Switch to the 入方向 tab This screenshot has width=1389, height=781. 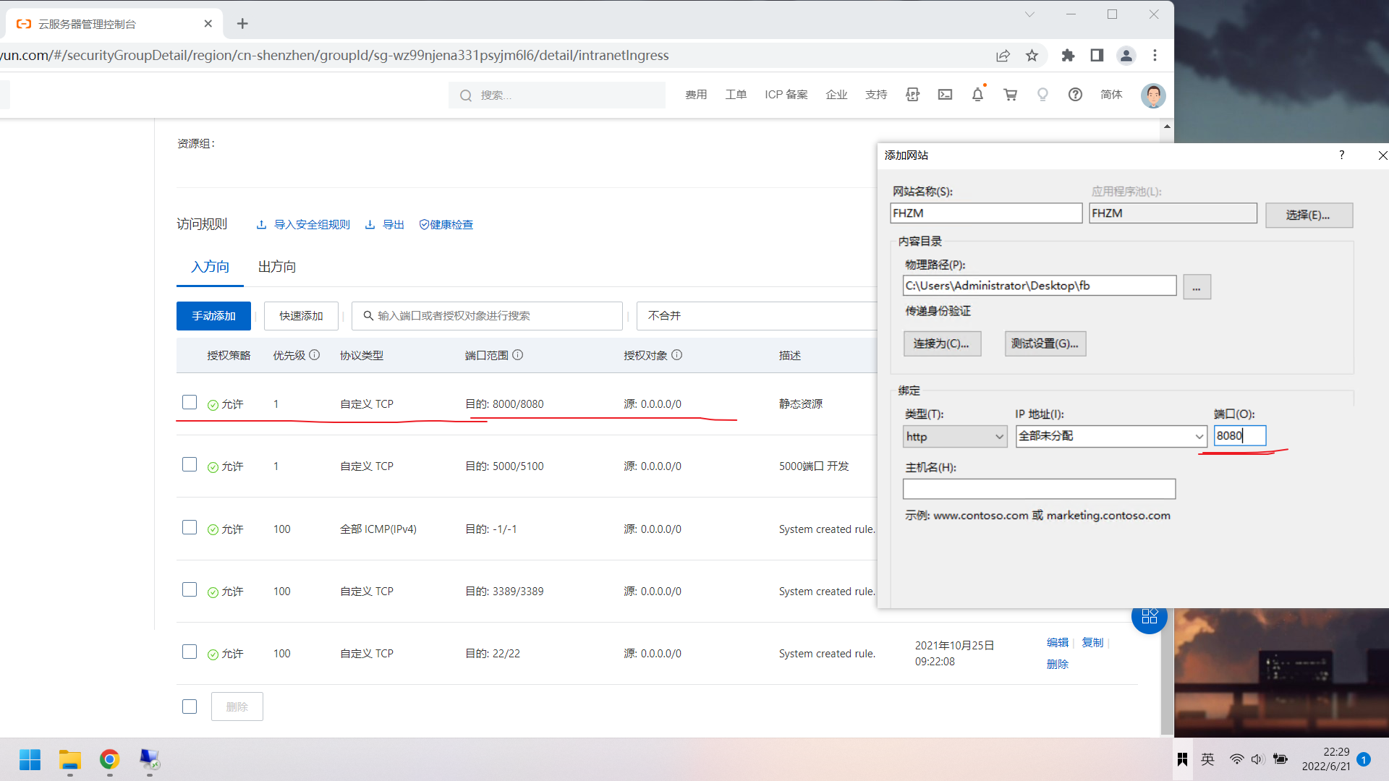(211, 267)
